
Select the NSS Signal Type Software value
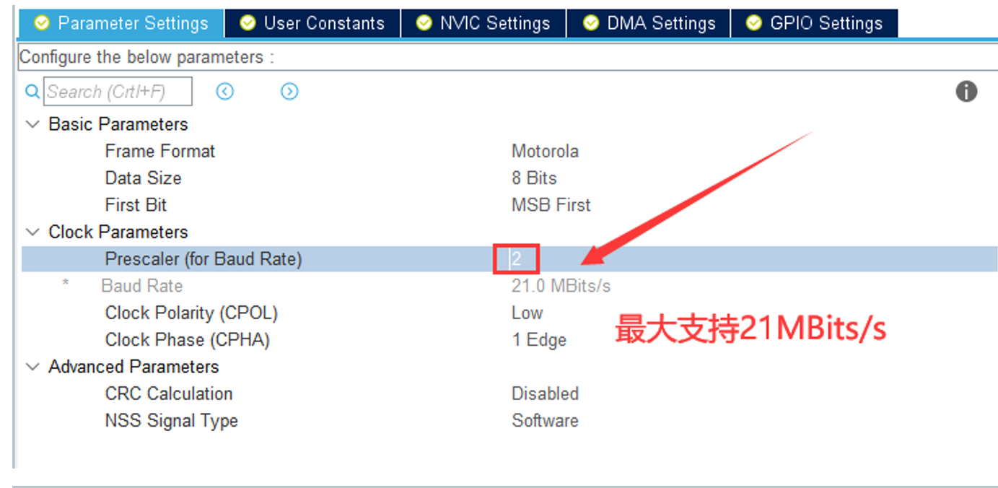click(545, 420)
